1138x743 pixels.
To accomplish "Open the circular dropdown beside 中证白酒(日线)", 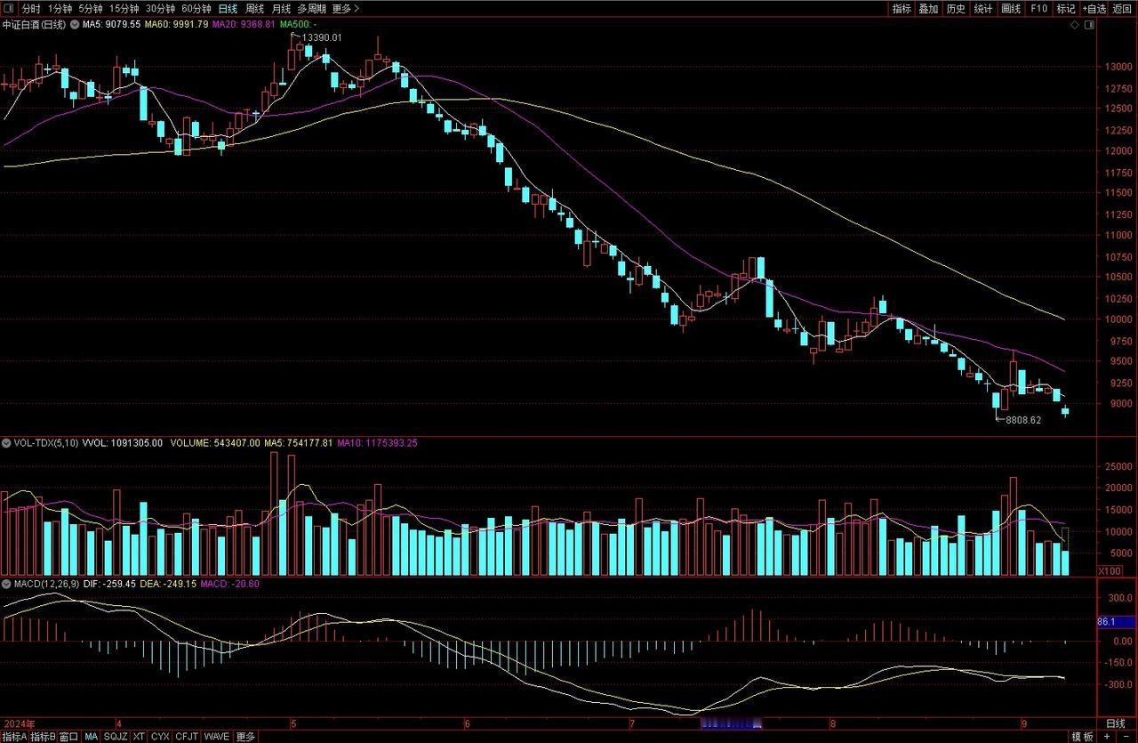I will point(75,24).
